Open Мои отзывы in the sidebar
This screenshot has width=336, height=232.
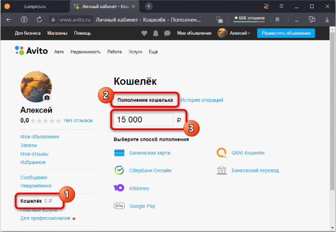(34, 154)
